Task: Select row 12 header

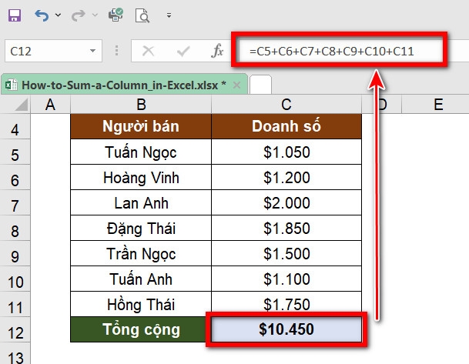Action: (15, 329)
